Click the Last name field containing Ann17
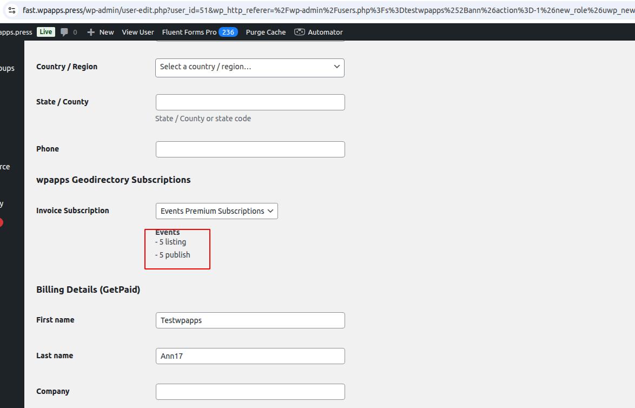635x408 pixels. click(x=250, y=356)
